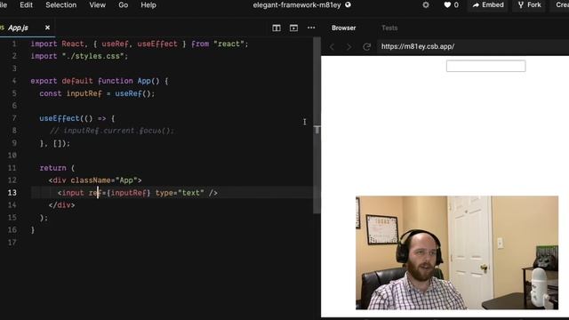This screenshot has height=320, width=569.
Task: Open the Selection menu
Action: (x=61, y=5)
